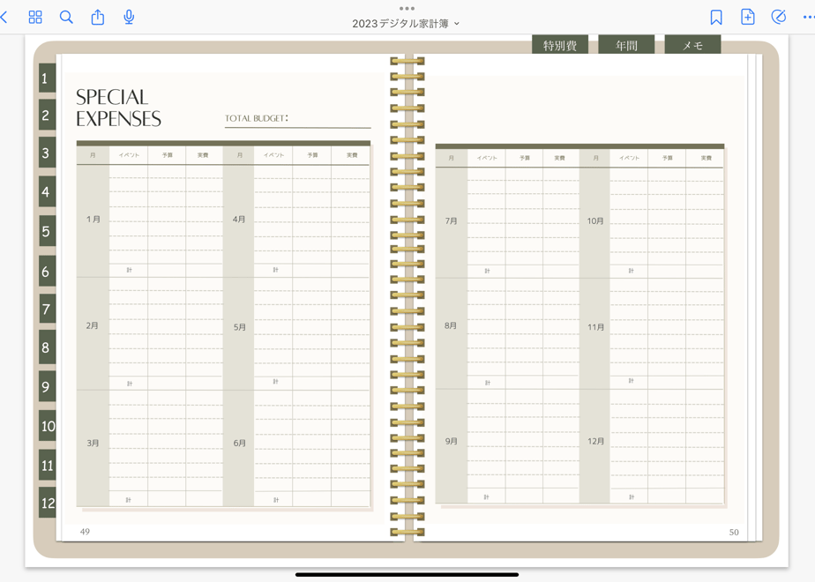Jump to month tab 5
The image size is (815, 582).
coord(47,231)
